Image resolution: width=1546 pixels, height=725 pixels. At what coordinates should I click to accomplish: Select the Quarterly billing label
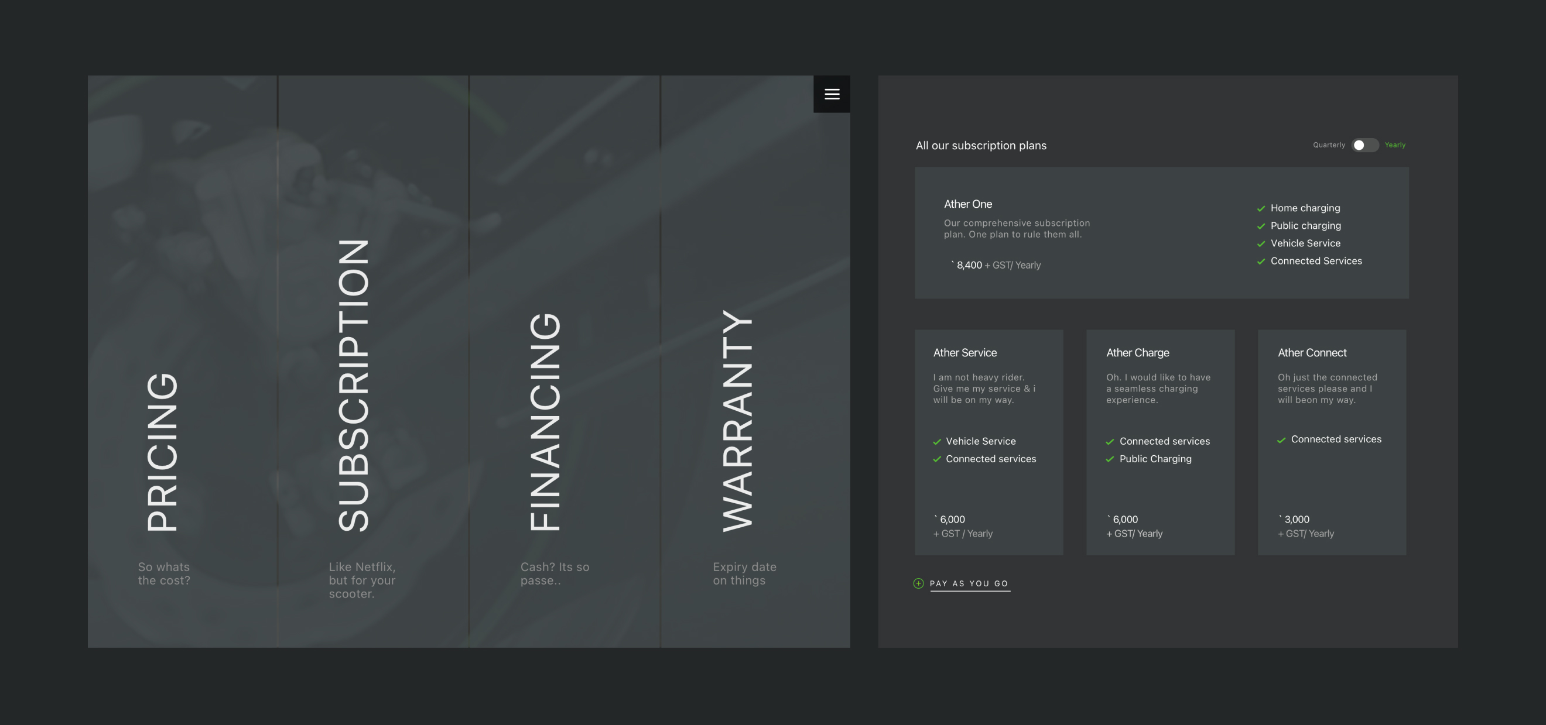coord(1329,145)
